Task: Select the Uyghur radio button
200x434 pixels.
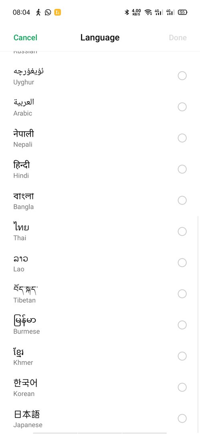Action: (182, 76)
